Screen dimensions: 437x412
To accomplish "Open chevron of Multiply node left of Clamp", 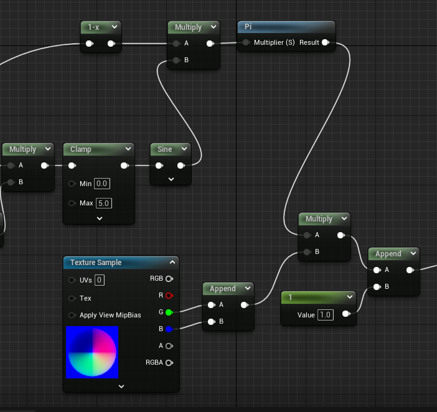I will tap(48, 149).
